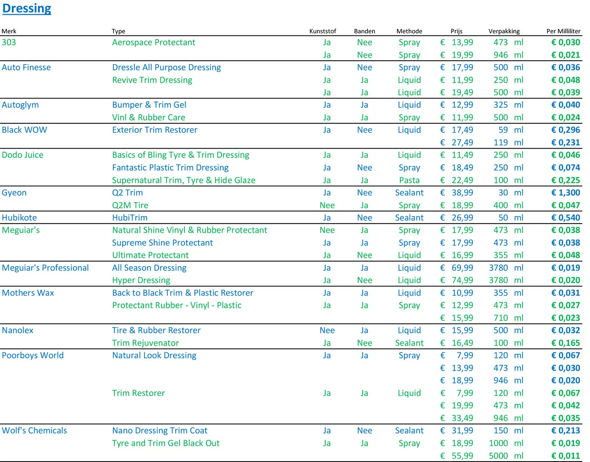This screenshot has height=462, width=590.
Task: Click the Aerospace Protectant product
Action: pos(154,43)
